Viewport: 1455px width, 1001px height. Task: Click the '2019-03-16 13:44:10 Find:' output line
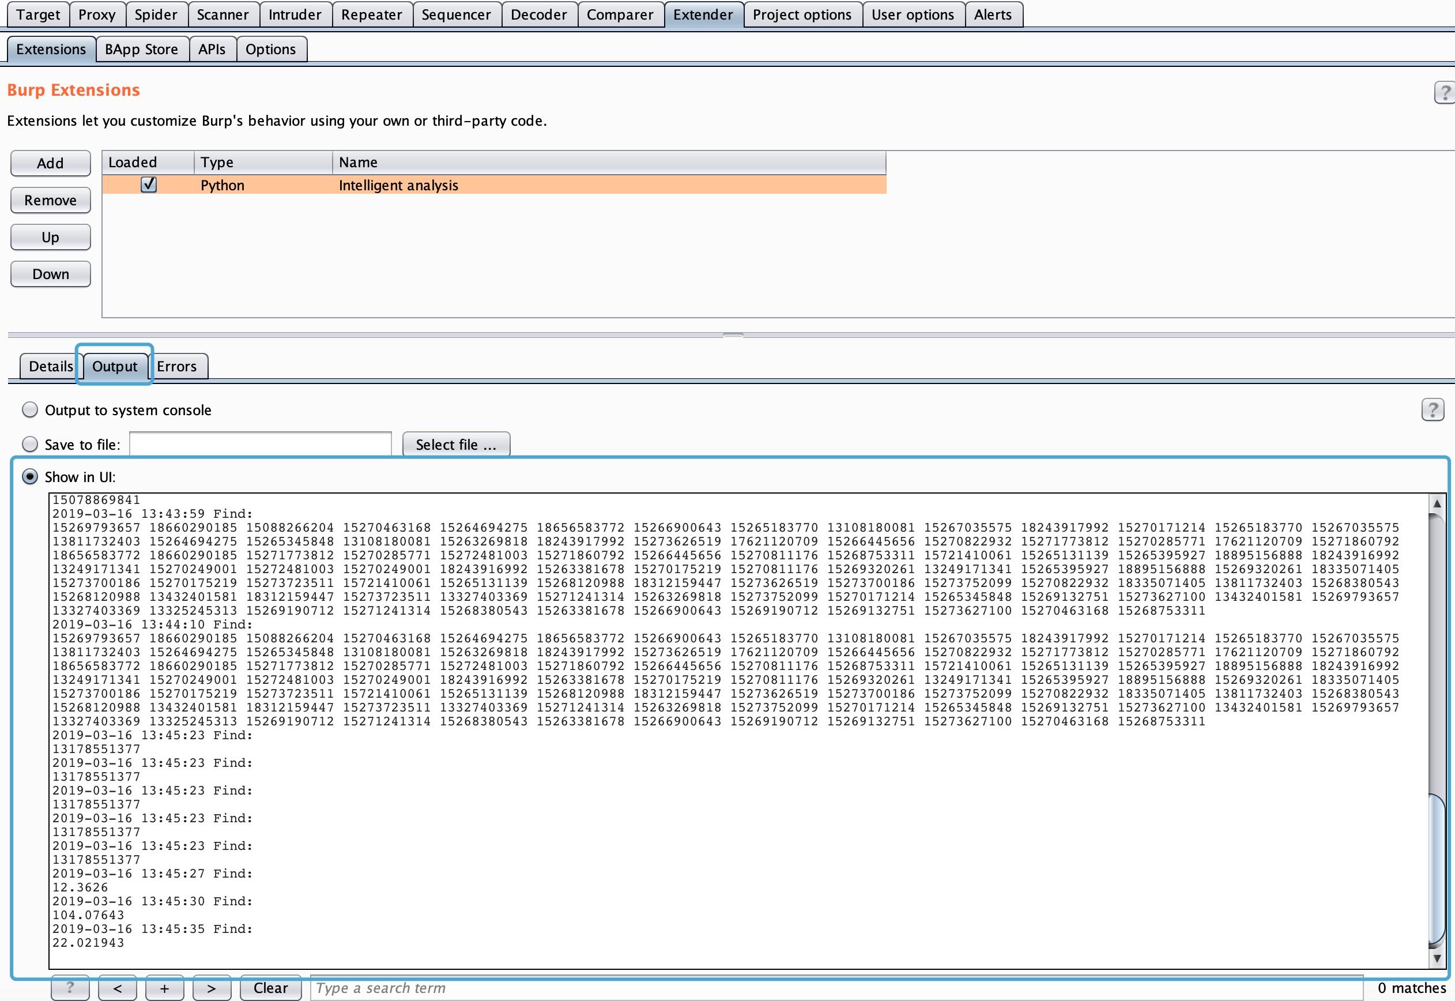(152, 624)
